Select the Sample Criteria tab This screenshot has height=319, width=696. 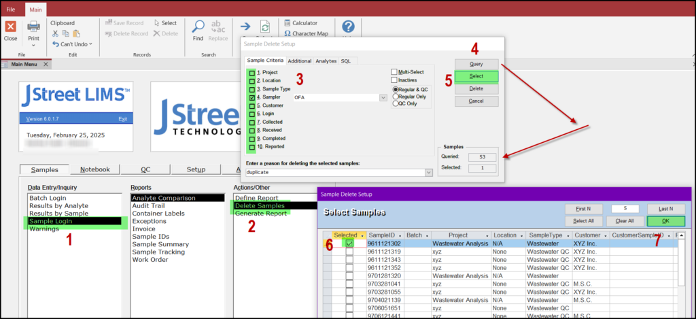(x=266, y=61)
